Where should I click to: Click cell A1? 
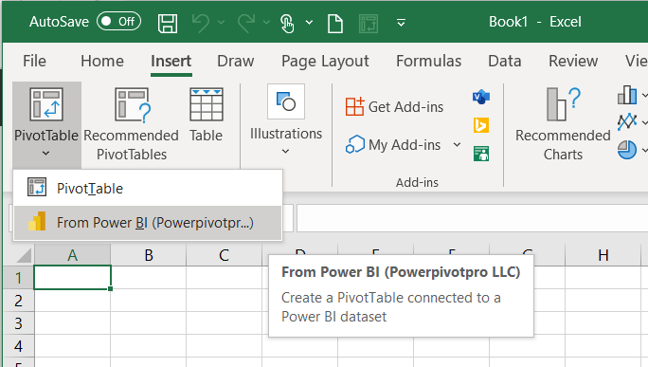72,278
